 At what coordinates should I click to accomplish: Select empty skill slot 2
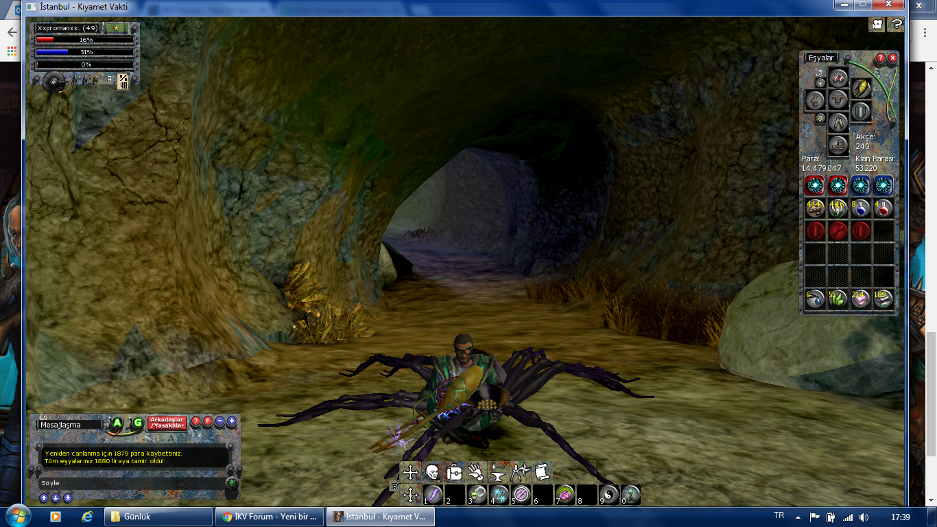[x=455, y=495]
